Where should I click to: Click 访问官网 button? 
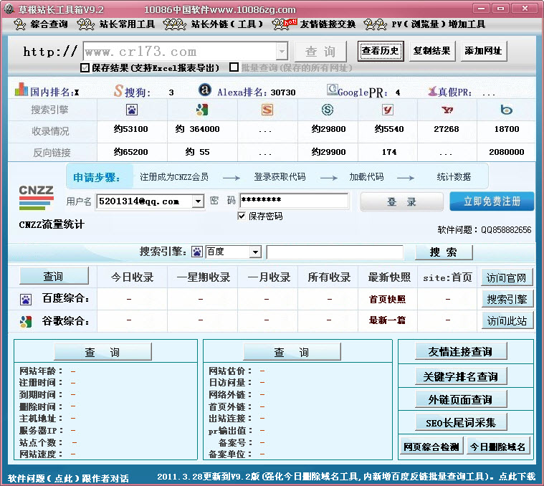pos(507,277)
